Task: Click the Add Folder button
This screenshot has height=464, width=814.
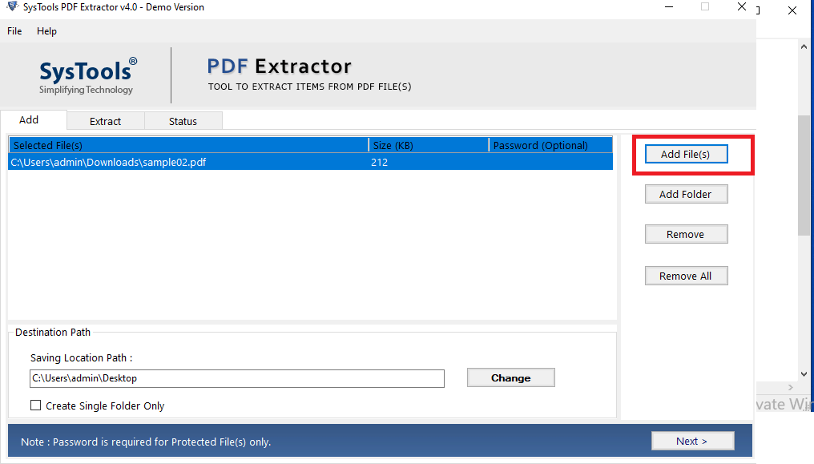Action: click(x=686, y=193)
